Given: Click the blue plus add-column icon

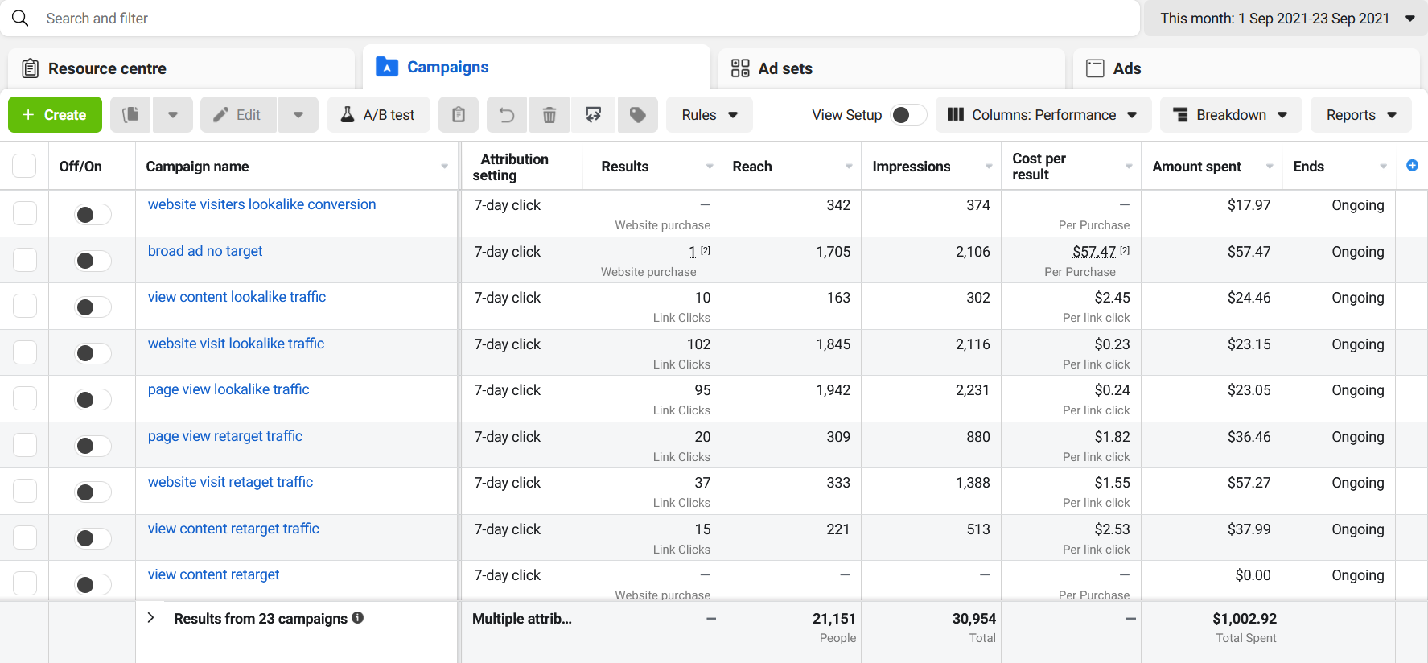Looking at the screenshot, I should pyautogui.click(x=1412, y=166).
